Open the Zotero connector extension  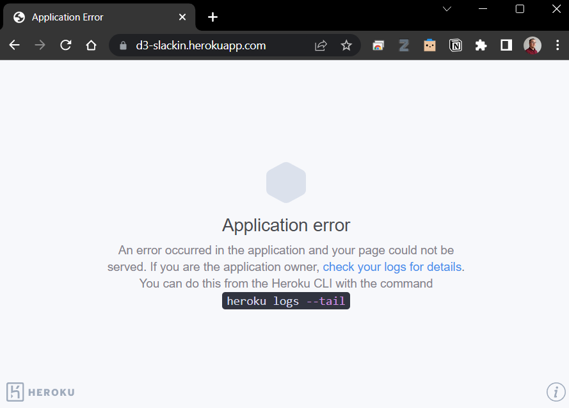[404, 45]
